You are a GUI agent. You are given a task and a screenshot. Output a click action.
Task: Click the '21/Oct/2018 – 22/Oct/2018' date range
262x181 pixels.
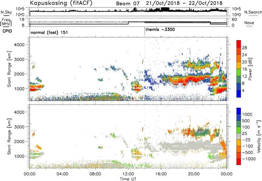click(184, 3)
